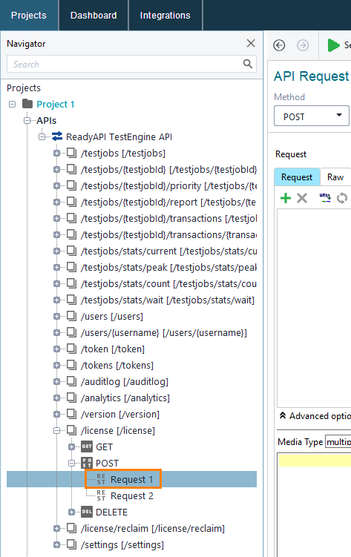Select Request 1 in the tree
Viewport: 351px width, 557px height.
click(x=132, y=480)
